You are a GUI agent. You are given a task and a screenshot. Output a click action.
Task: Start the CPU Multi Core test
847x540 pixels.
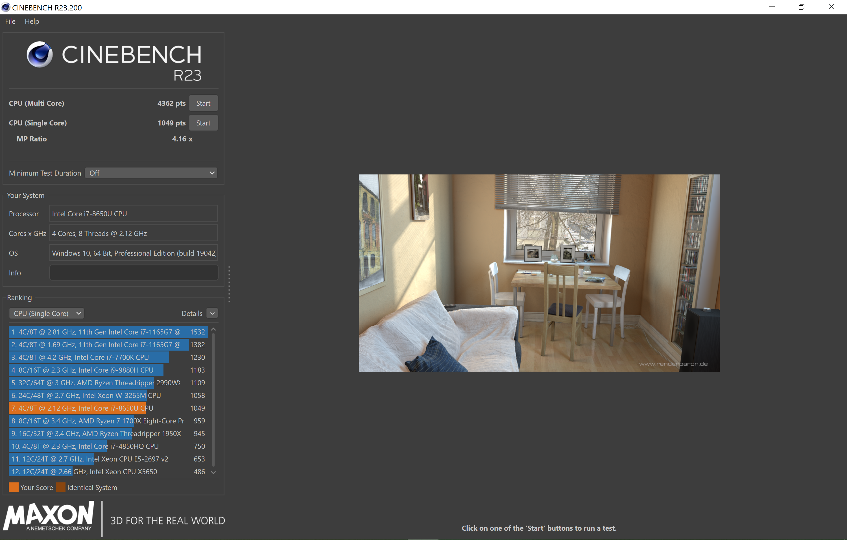203,103
